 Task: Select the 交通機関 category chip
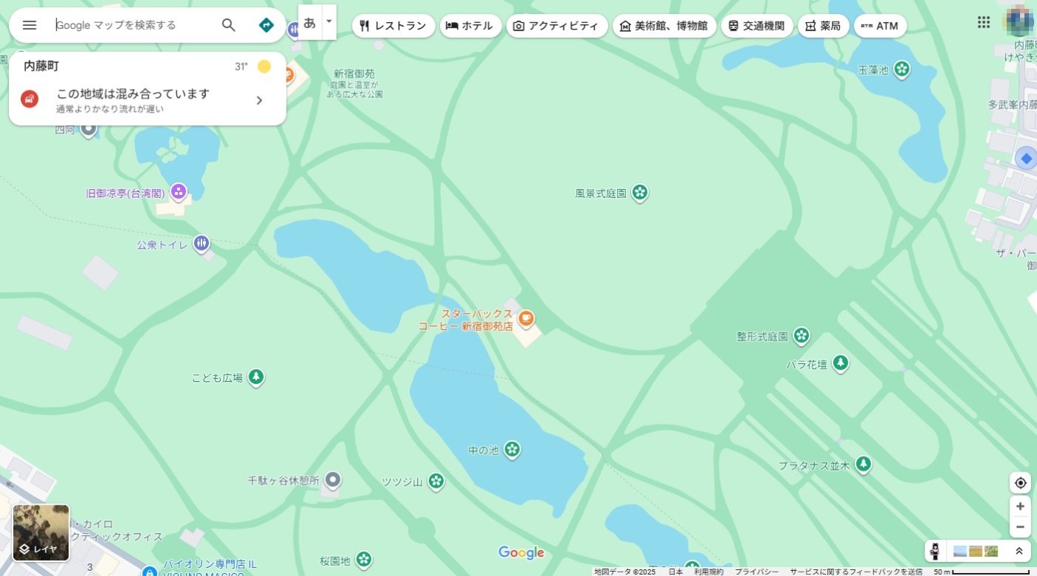(x=756, y=26)
